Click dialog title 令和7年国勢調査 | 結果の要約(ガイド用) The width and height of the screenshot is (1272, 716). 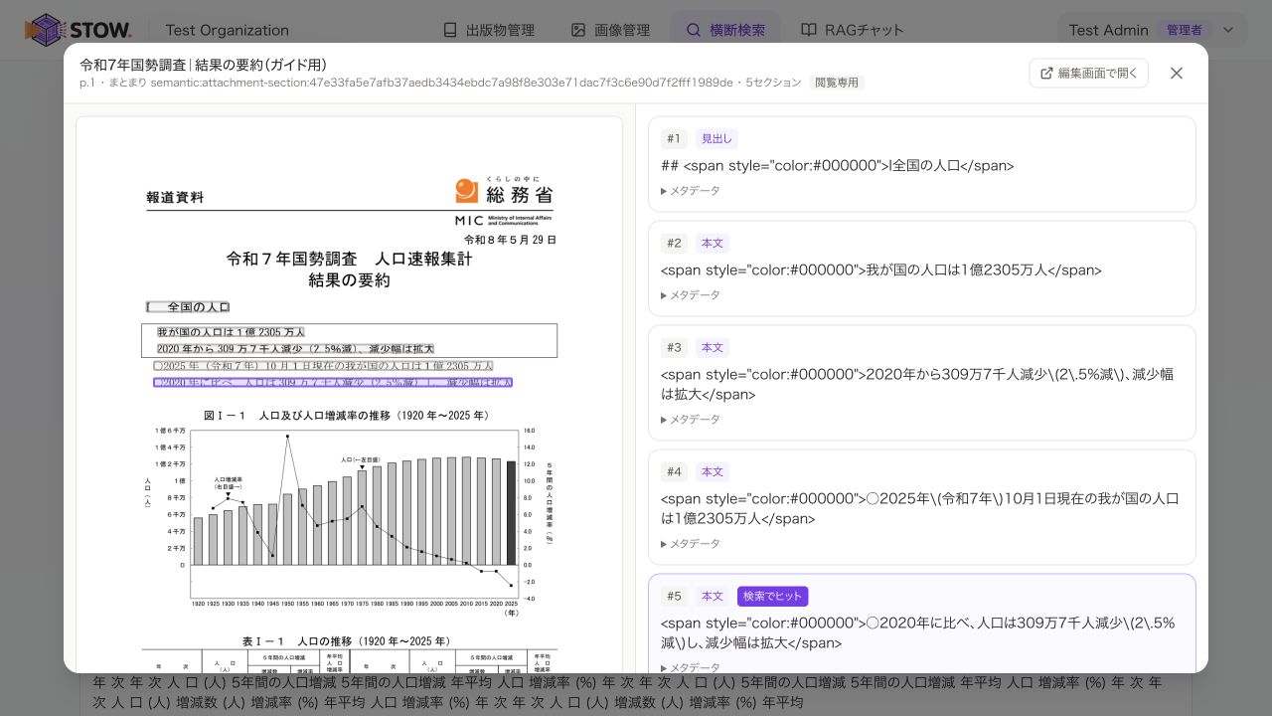click(x=203, y=65)
